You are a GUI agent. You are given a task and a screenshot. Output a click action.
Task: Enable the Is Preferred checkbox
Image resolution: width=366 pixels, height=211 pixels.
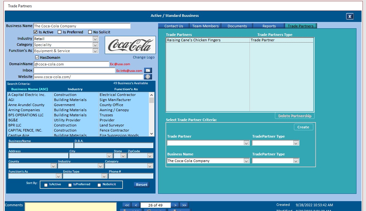60,32
